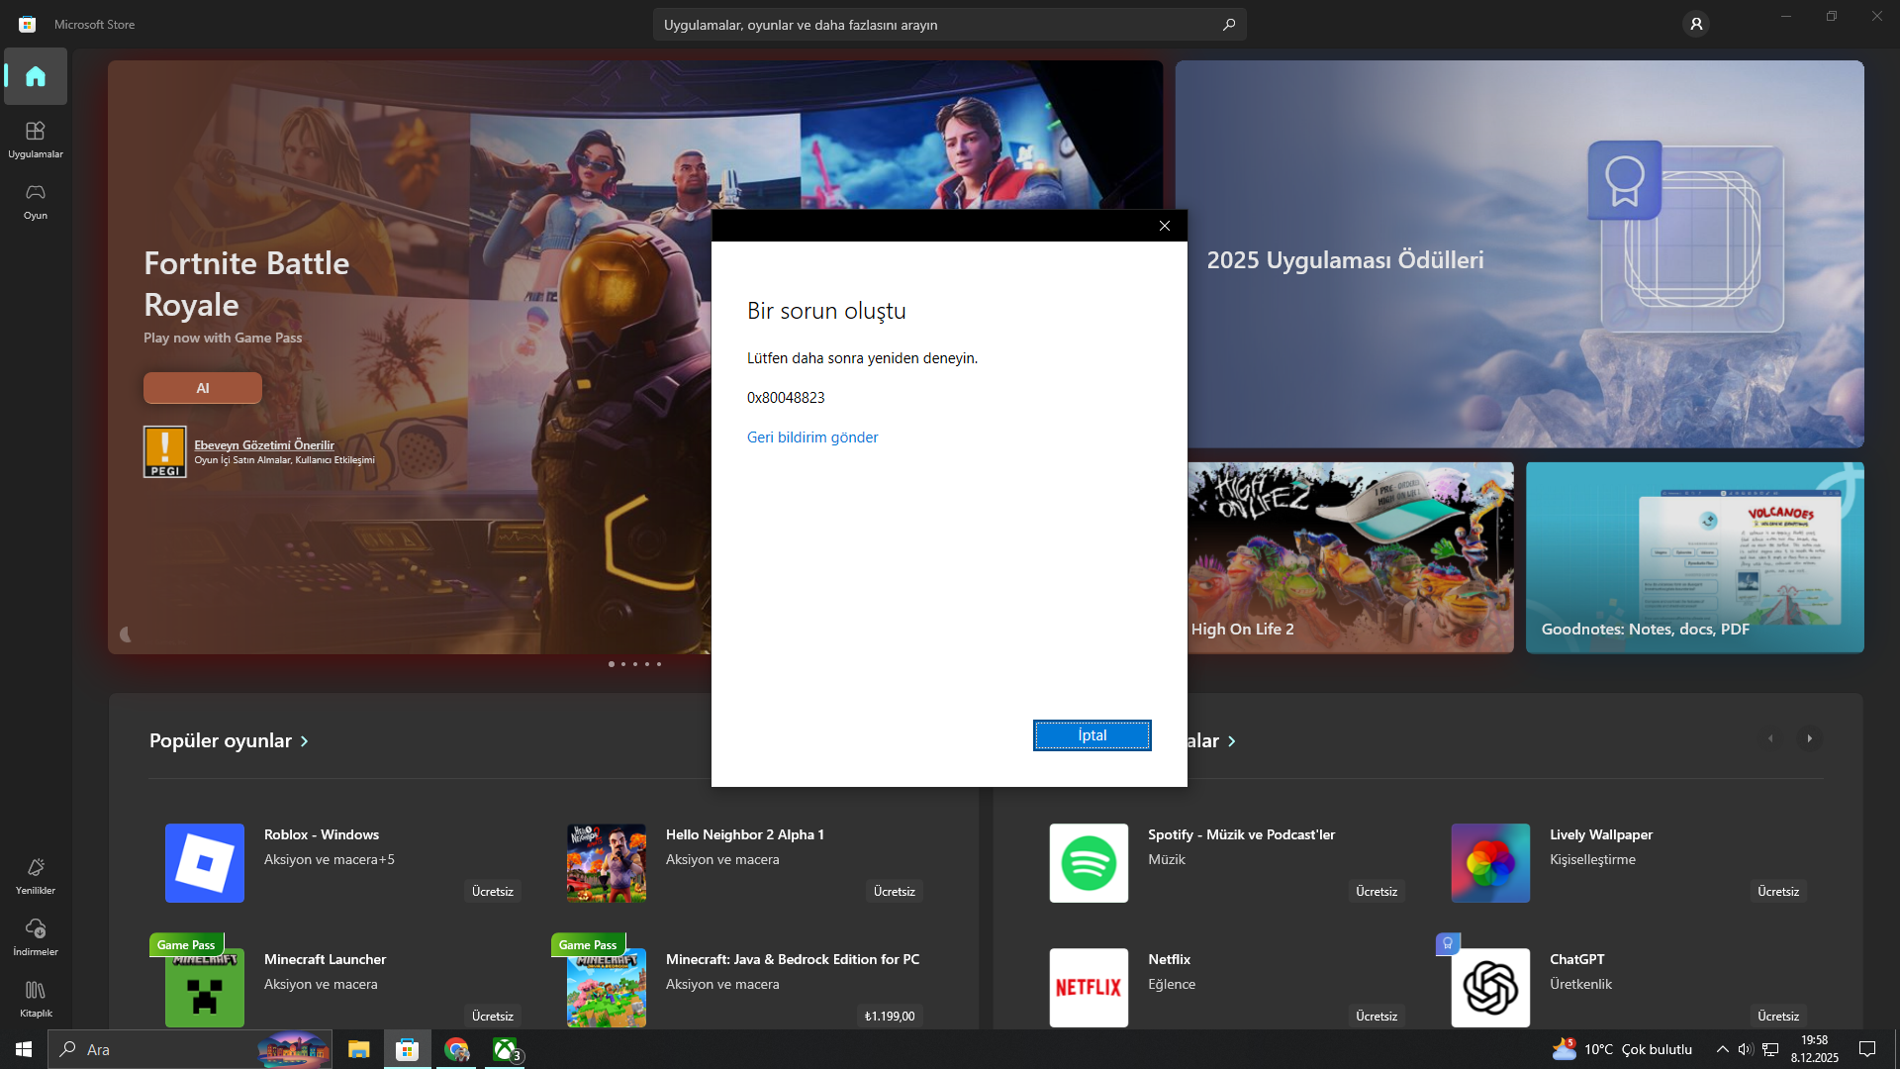Select the 'Spotify - Müzik ve Podcast'ler' title

(x=1241, y=834)
